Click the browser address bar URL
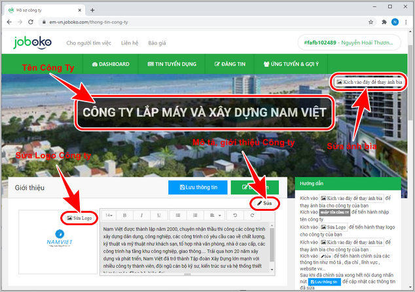The height and width of the screenshot is (292, 415). pyautogui.click(x=88, y=22)
